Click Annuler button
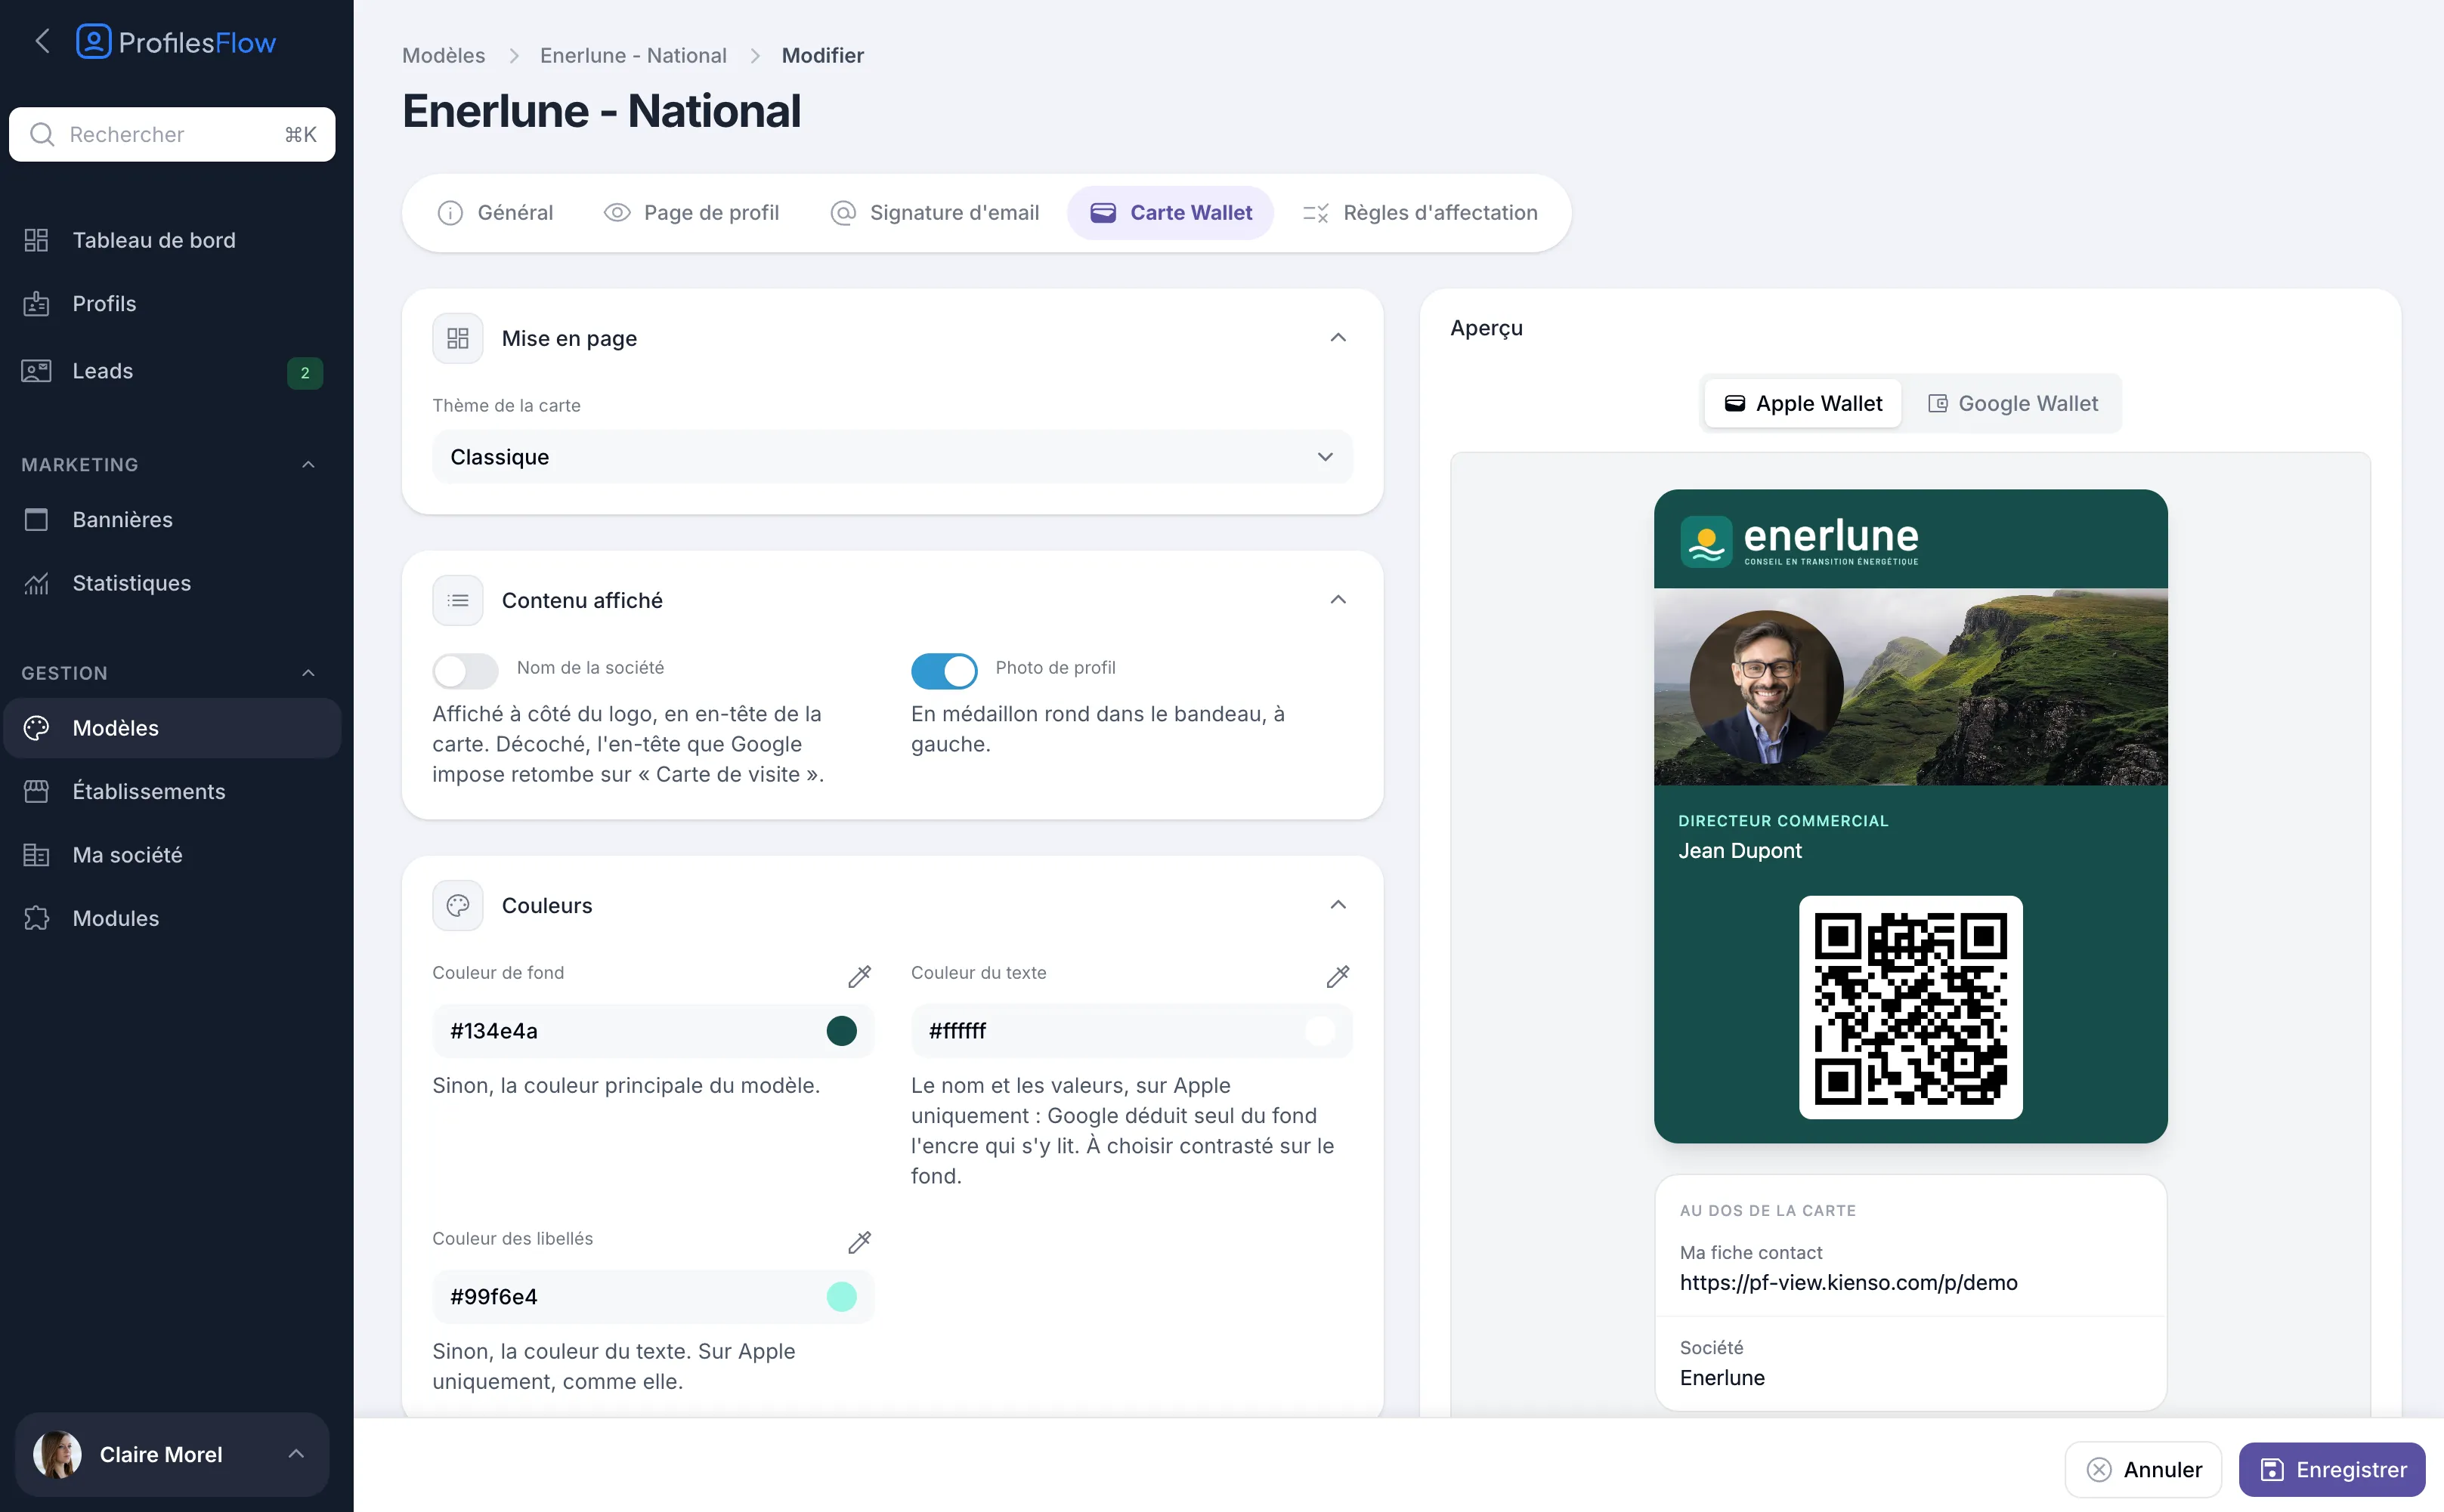The width and height of the screenshot is (2444, 1512). (2143, 1469)
